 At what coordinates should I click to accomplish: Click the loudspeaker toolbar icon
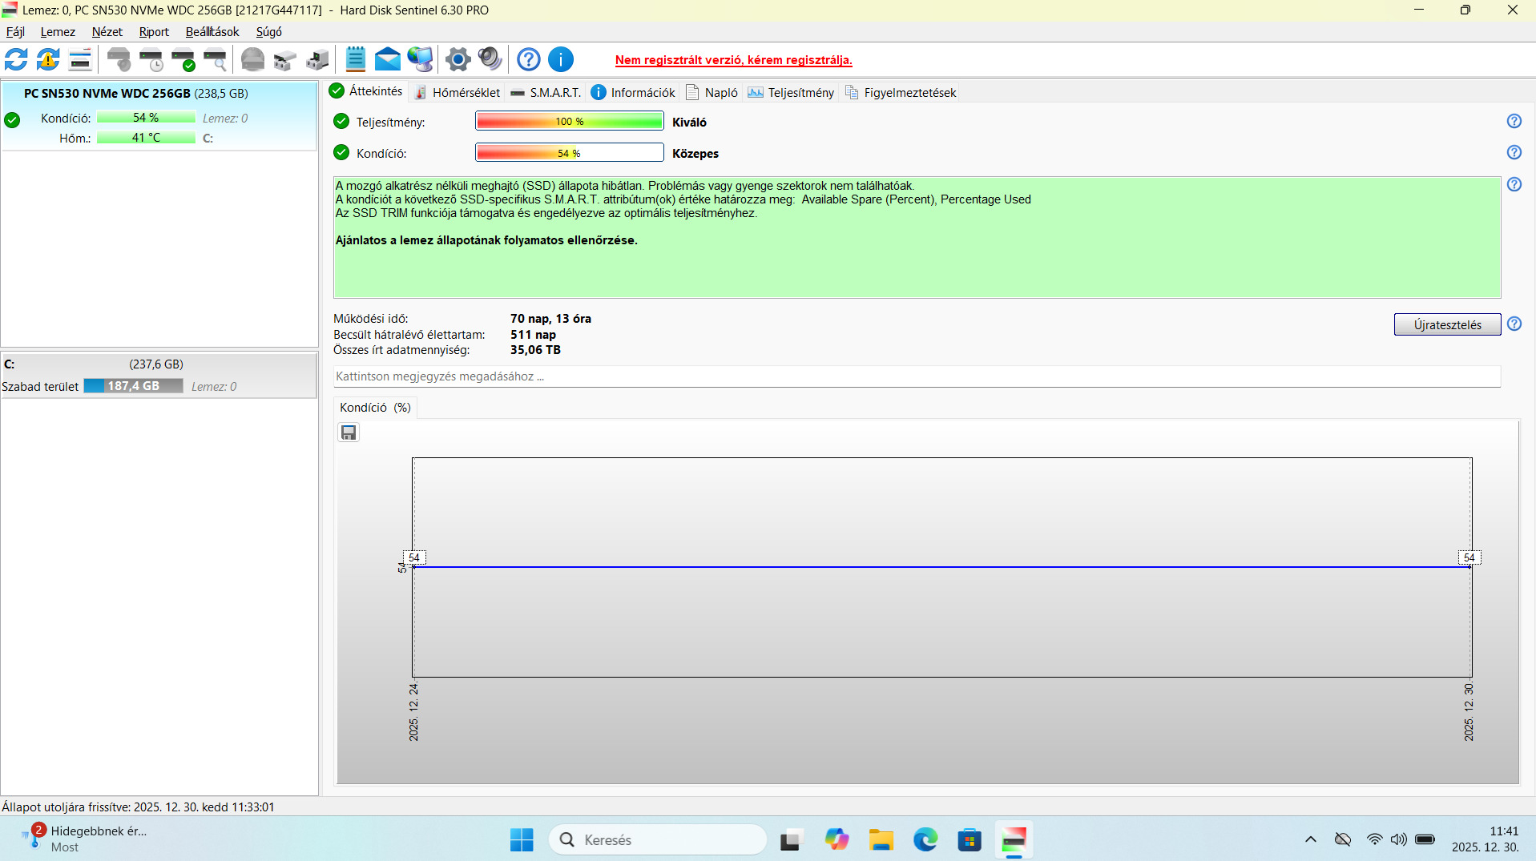pyautogui.click(x=490, y=59)
